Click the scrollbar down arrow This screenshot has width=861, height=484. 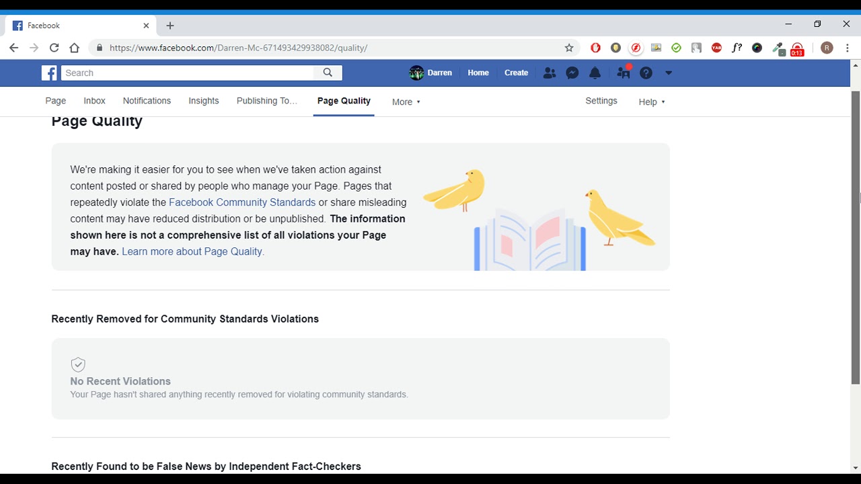[856, 468]
